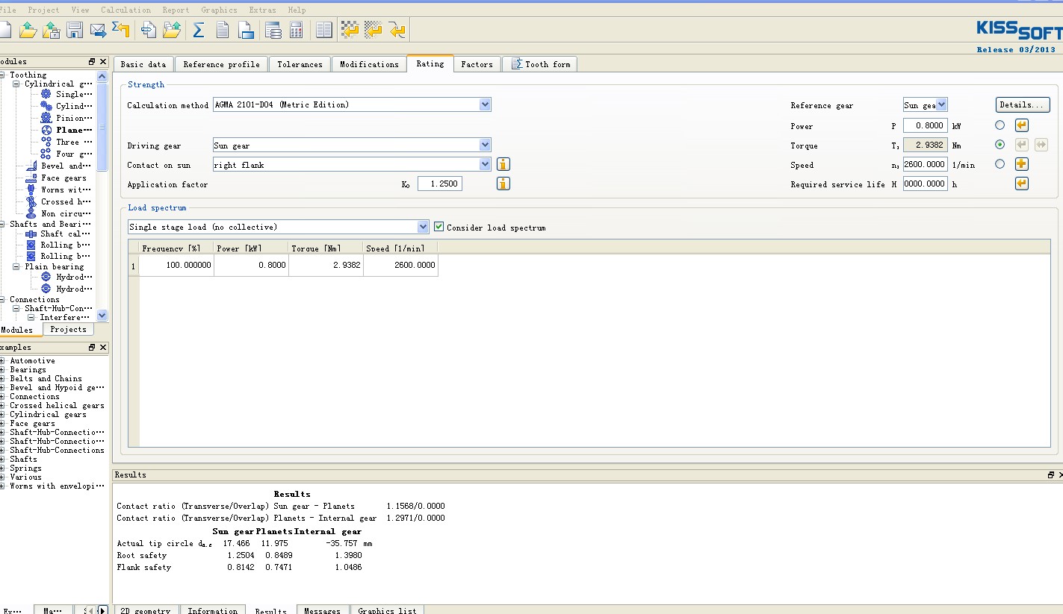Screen dimensions: 1063x614
Task: Click the first checkered-arrow toolbar icon
Action: click(x=350, y=30)
